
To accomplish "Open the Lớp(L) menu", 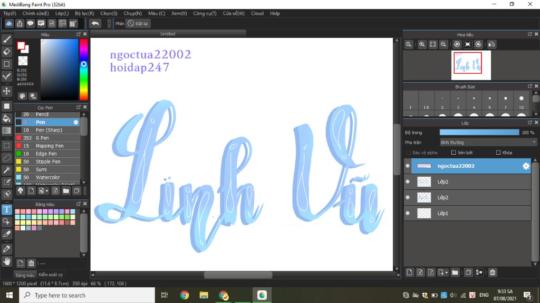I will click(x=62, y=13).
